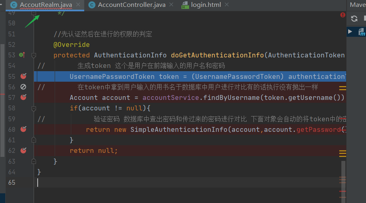
Task: Click the yellow warning stripe beside line 56
Action: pos(343,88)
